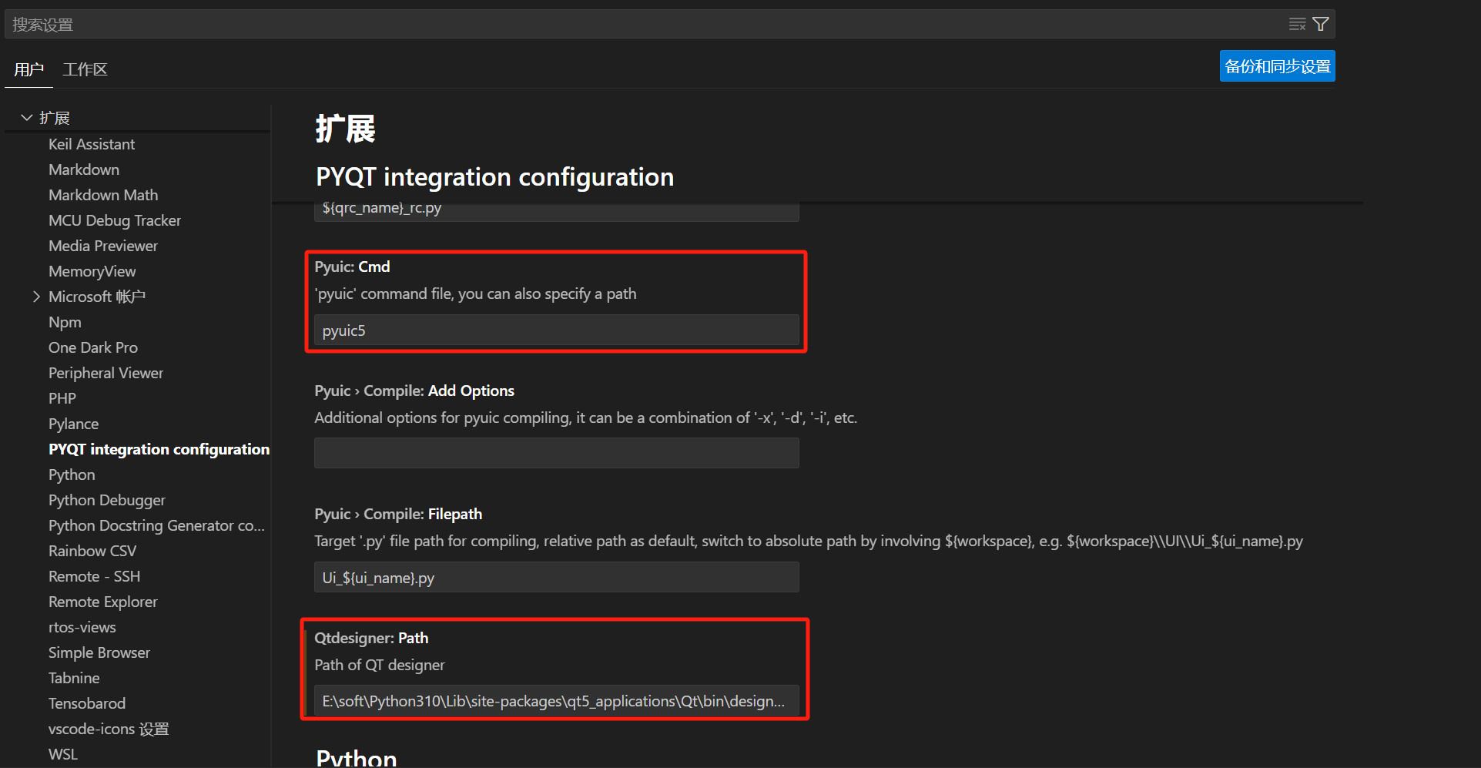Select rtos-views in the sidebar

coord(82,627)
